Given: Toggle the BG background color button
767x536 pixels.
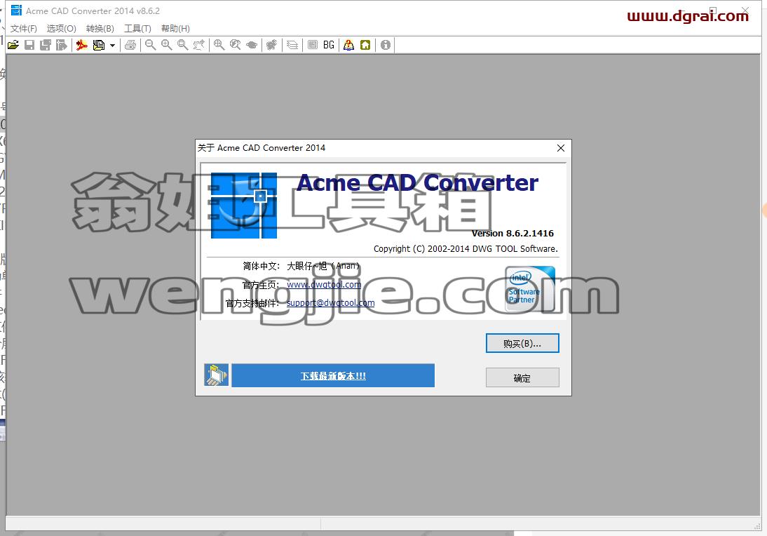Looking at the screenshot, I should coord(329,45).
